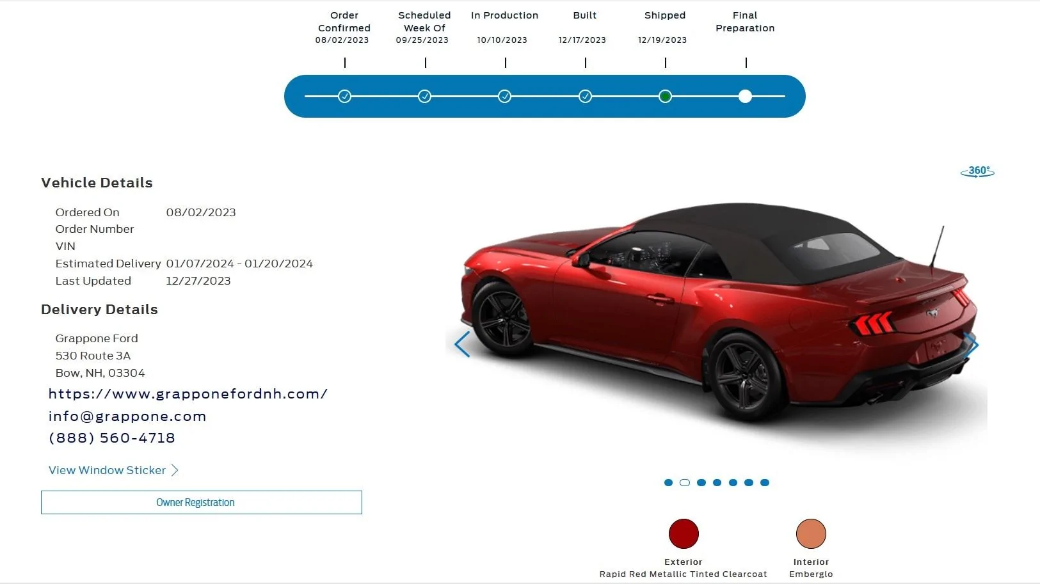Click the In Production date 10/10/2023
The width and height of the screenshot is (1040, 584).
point(502,40)
